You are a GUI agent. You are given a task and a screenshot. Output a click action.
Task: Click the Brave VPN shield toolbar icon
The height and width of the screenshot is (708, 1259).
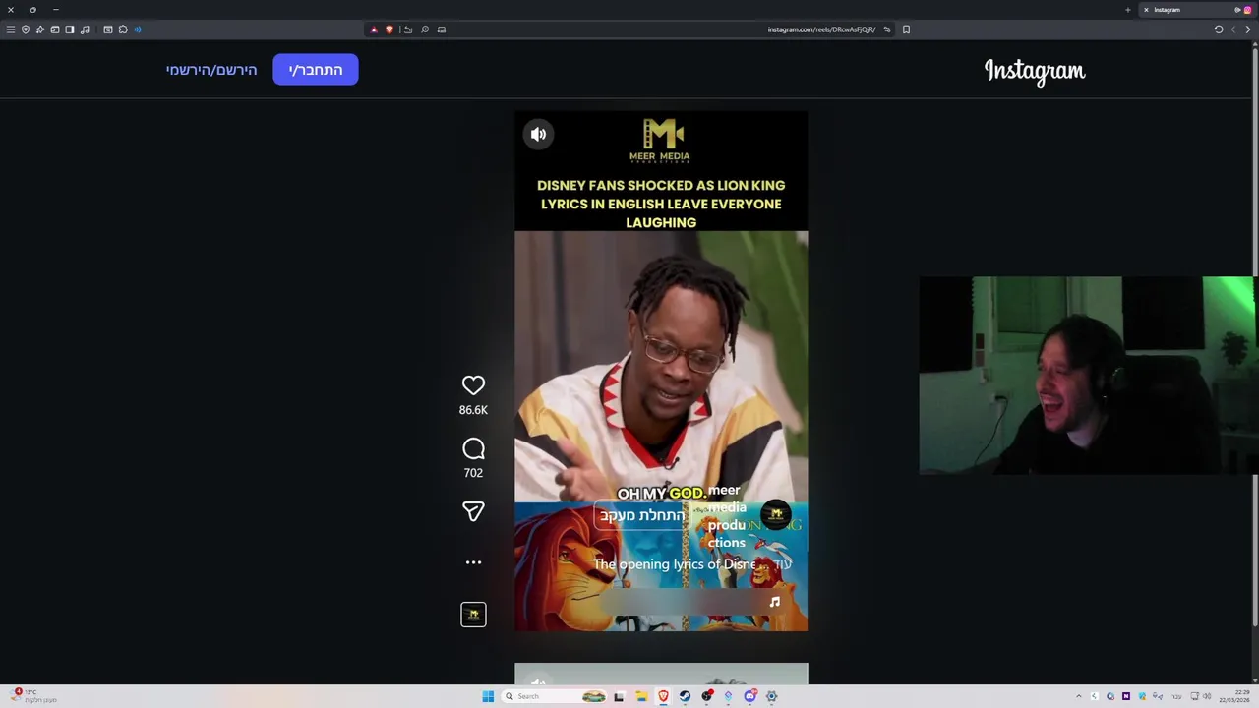click(26, 29)
